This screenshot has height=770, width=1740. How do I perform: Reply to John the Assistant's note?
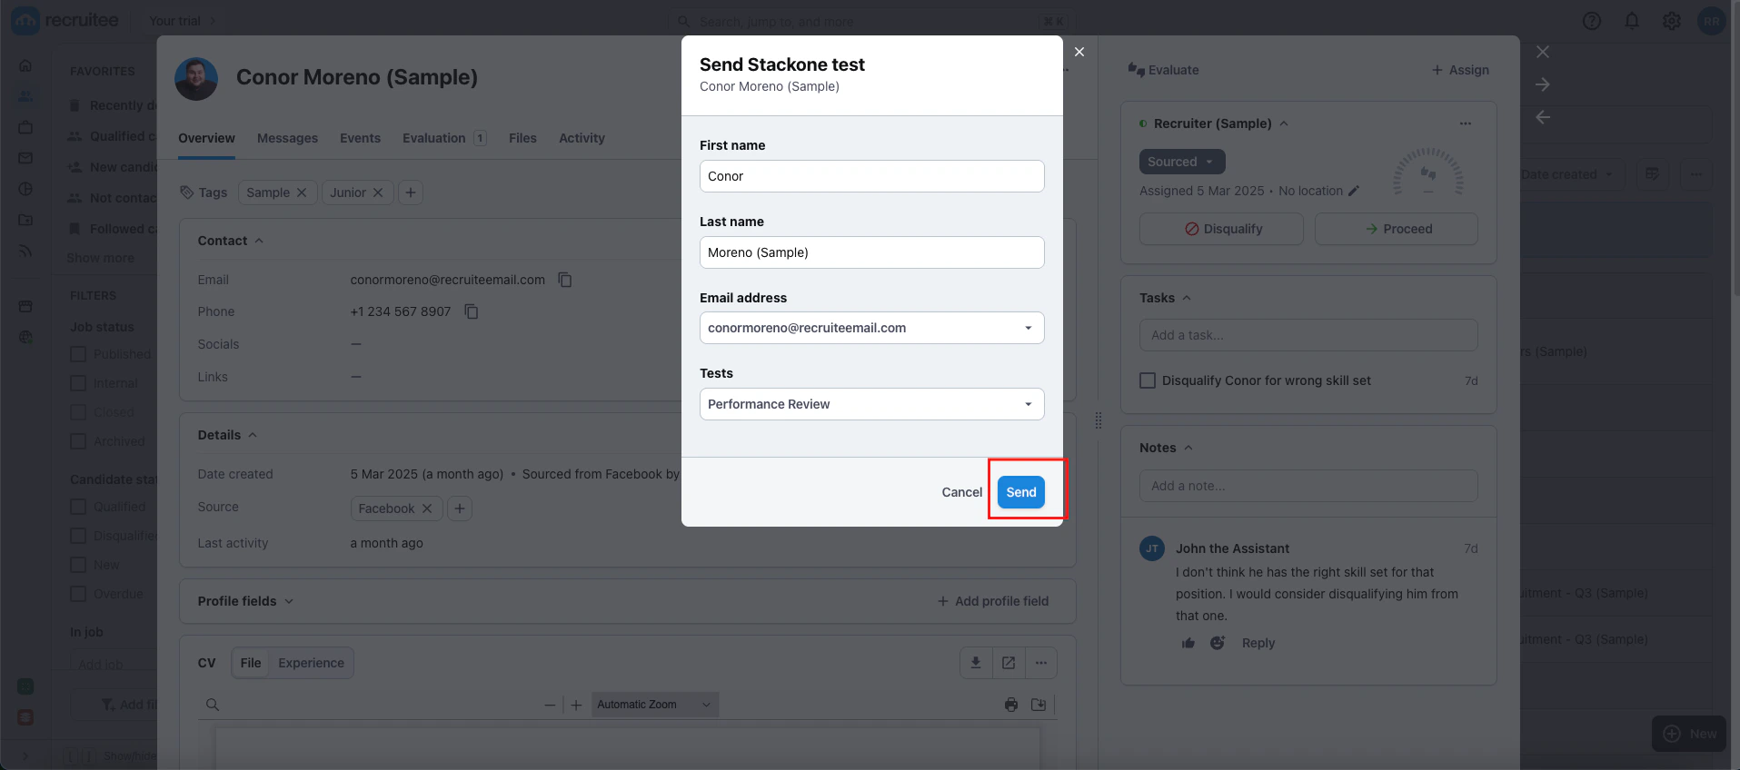pos(1258,643)
